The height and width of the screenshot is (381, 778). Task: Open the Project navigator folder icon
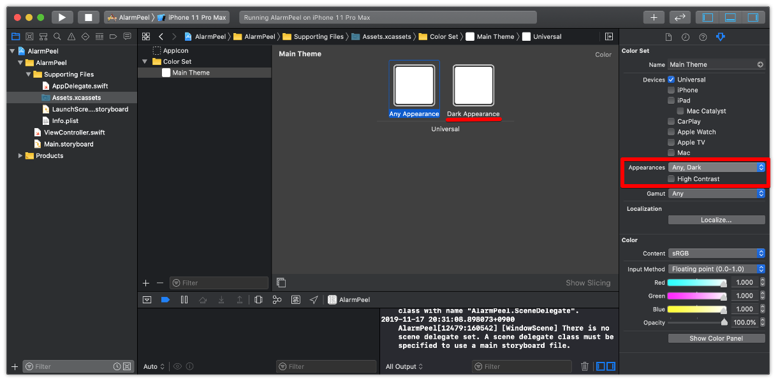coord(16,37)
